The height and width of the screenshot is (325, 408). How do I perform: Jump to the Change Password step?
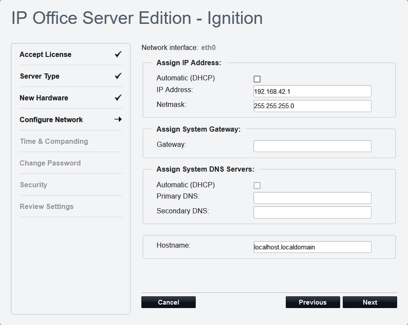coord(50,163)
